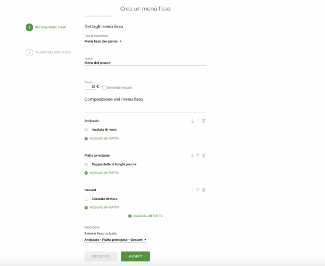Go to step 1 Dettagli menù fisso
325x266 pixels.
coord(46,27)
